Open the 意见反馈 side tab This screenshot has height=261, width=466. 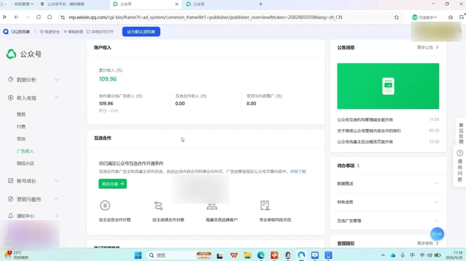461,133
